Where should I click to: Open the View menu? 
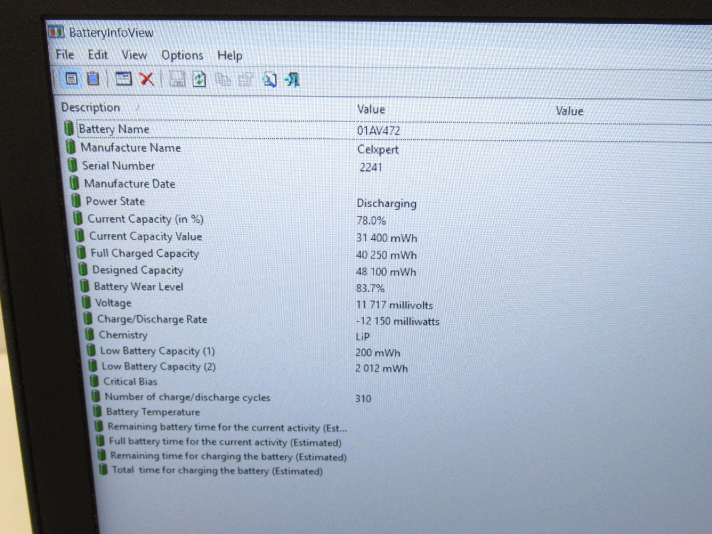pos(134,55)
